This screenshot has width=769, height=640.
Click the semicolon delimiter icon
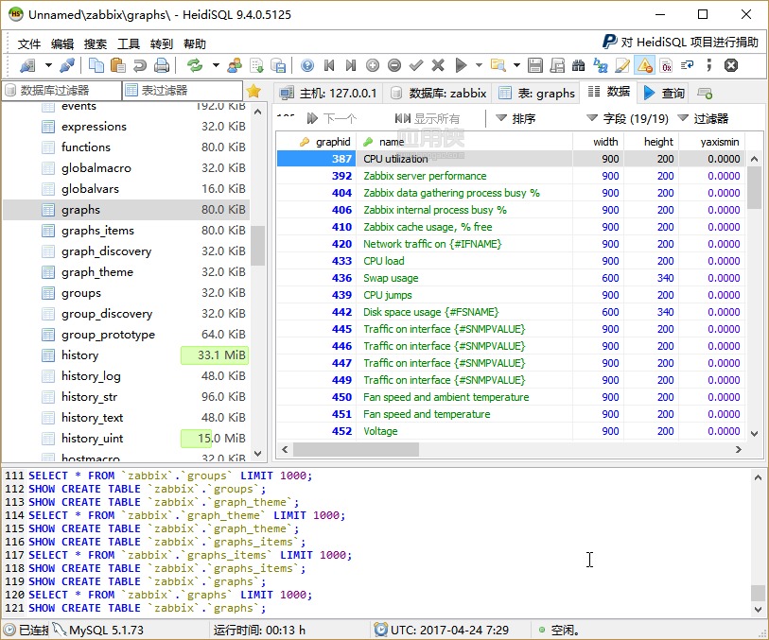click(x=709, y=65)
